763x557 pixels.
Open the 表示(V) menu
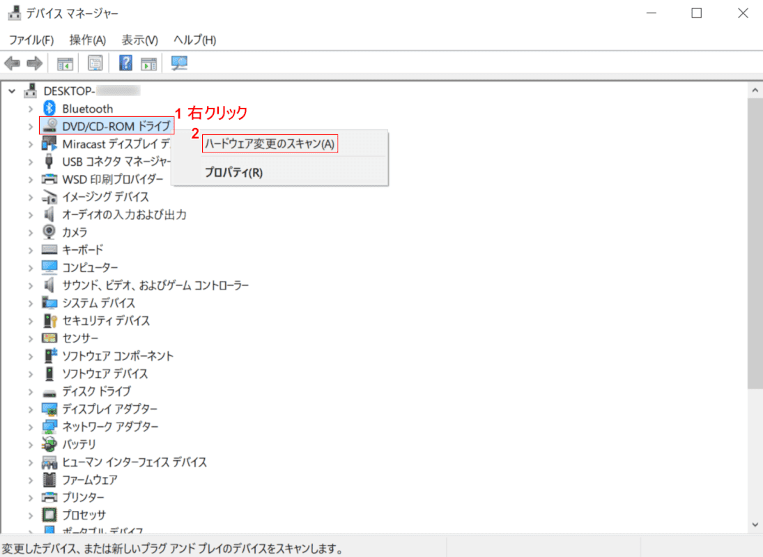pos(139,40)
